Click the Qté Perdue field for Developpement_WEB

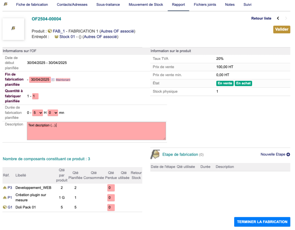(x=111, y=188)
